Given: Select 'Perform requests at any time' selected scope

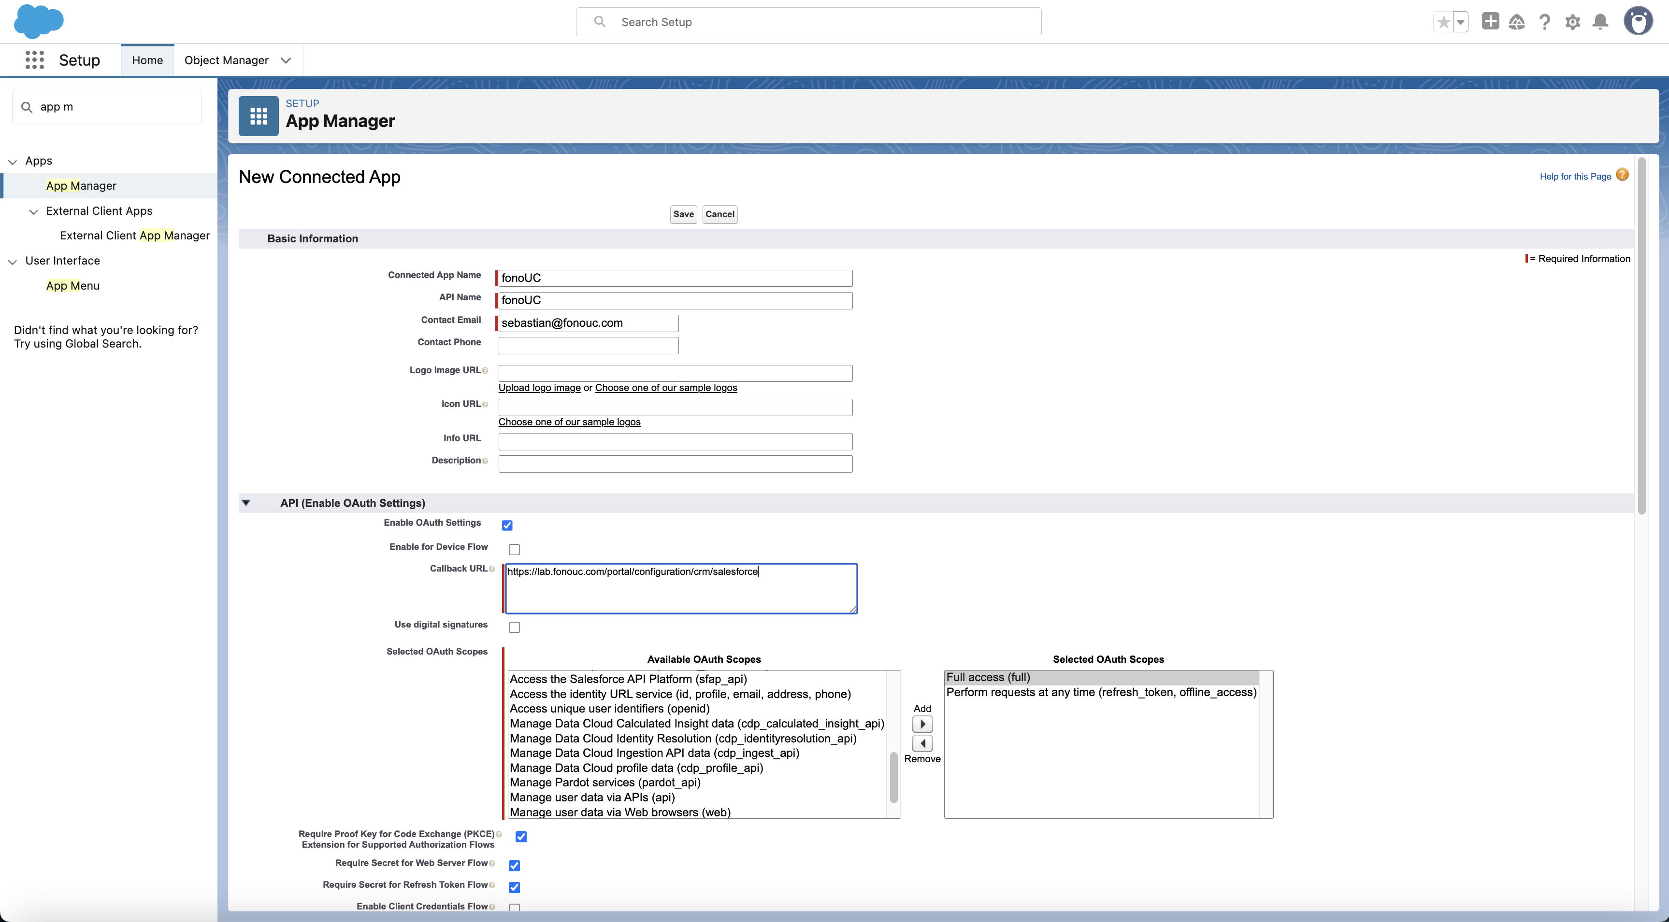Looking at the screenshot, I should [1101, 692].
